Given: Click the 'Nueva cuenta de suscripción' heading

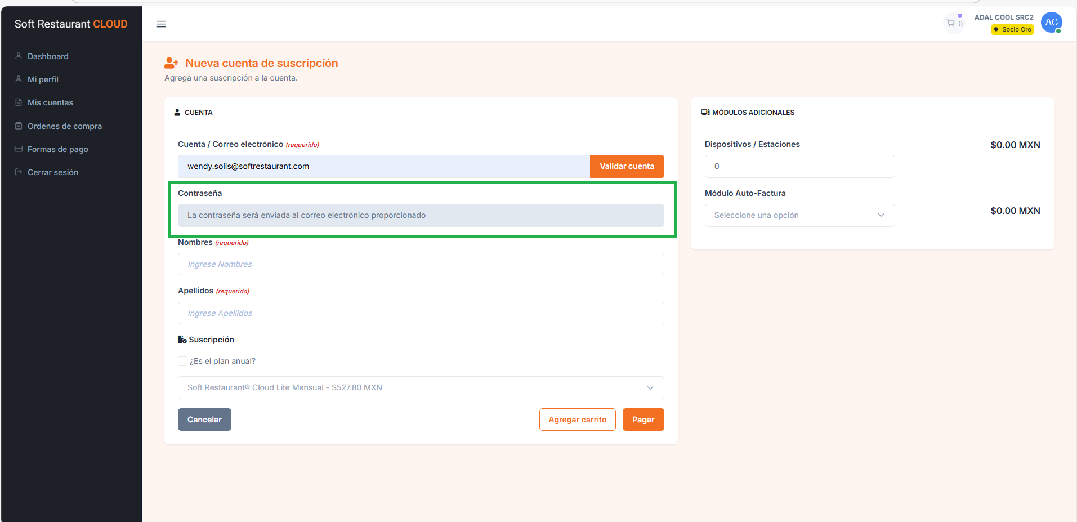Looking at the screenshot, I should 262,63.
